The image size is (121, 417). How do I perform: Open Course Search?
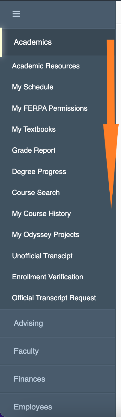tap(36, 193)
